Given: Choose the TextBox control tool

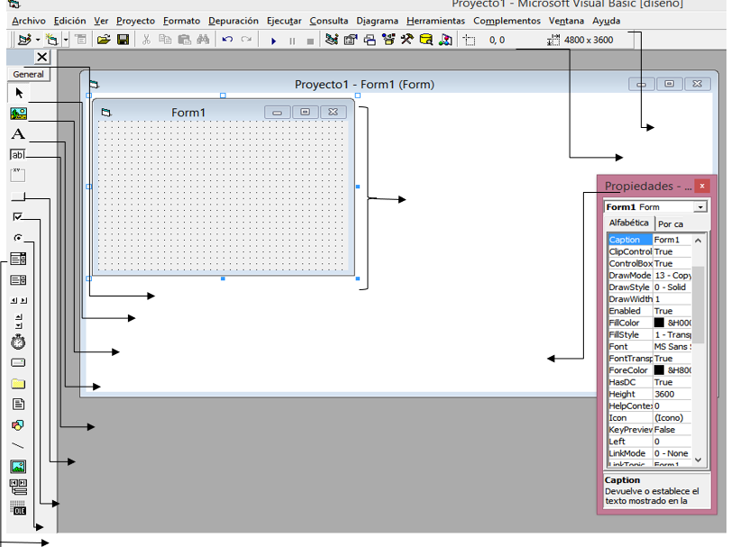Looking at the screenshot, I should 18,155.
